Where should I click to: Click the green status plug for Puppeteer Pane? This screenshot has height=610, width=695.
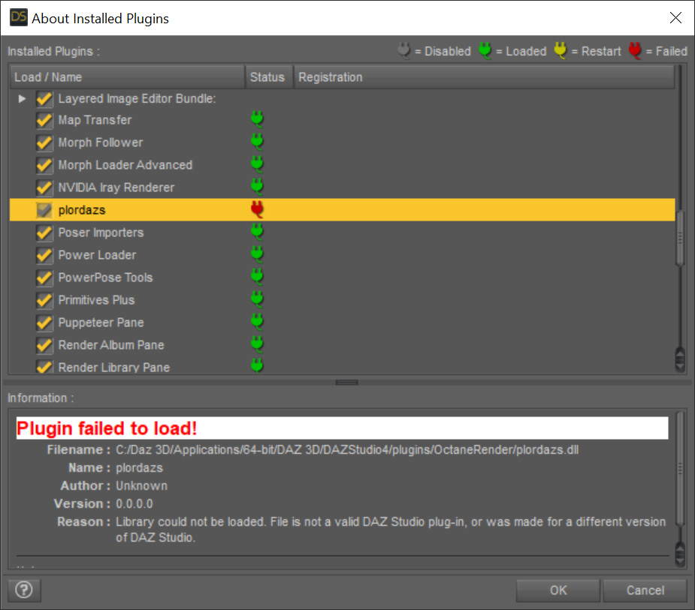click(x=257, y=322)
